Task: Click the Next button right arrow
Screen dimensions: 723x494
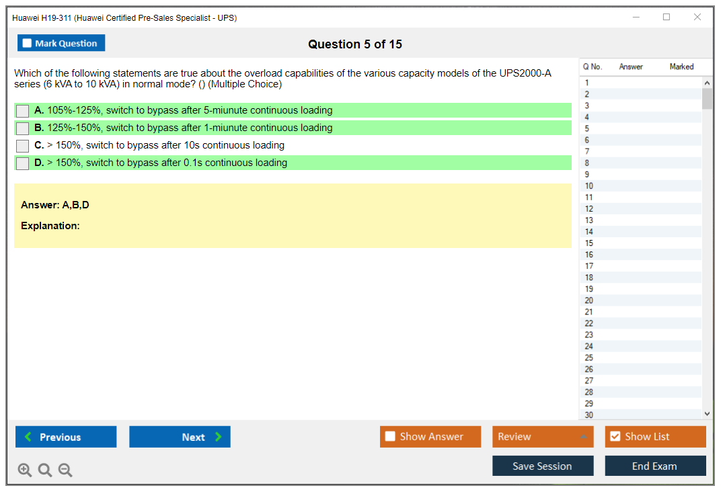Action: pos(219,437)
